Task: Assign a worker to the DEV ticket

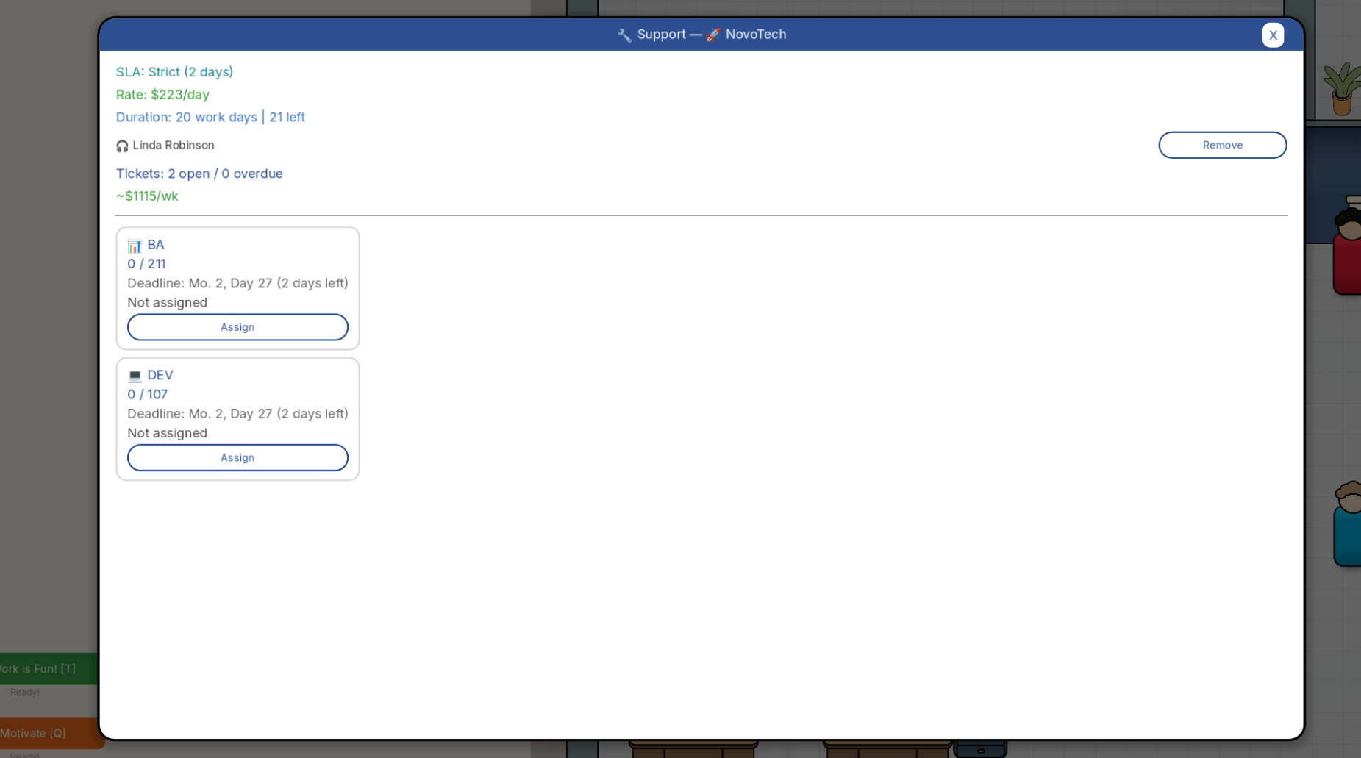Action: point(237,457)
